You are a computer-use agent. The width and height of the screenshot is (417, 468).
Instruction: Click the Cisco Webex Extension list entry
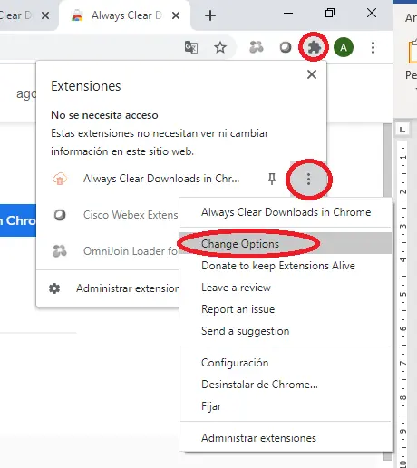(131, 215)
